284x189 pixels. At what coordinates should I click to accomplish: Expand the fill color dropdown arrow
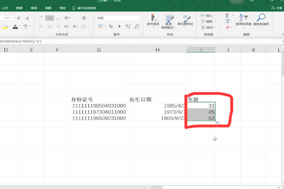10,26
